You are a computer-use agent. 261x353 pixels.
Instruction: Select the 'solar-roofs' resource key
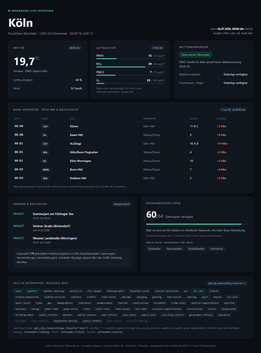(x=103, y=309)
